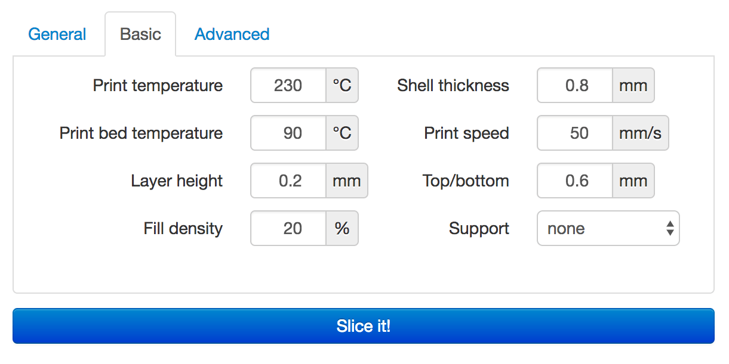Click the Shell thickness input field

click(x=574, y=85)
